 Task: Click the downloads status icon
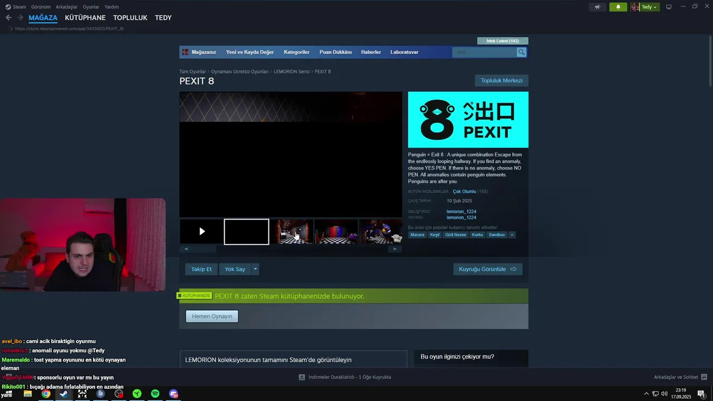tap(302, 377)
